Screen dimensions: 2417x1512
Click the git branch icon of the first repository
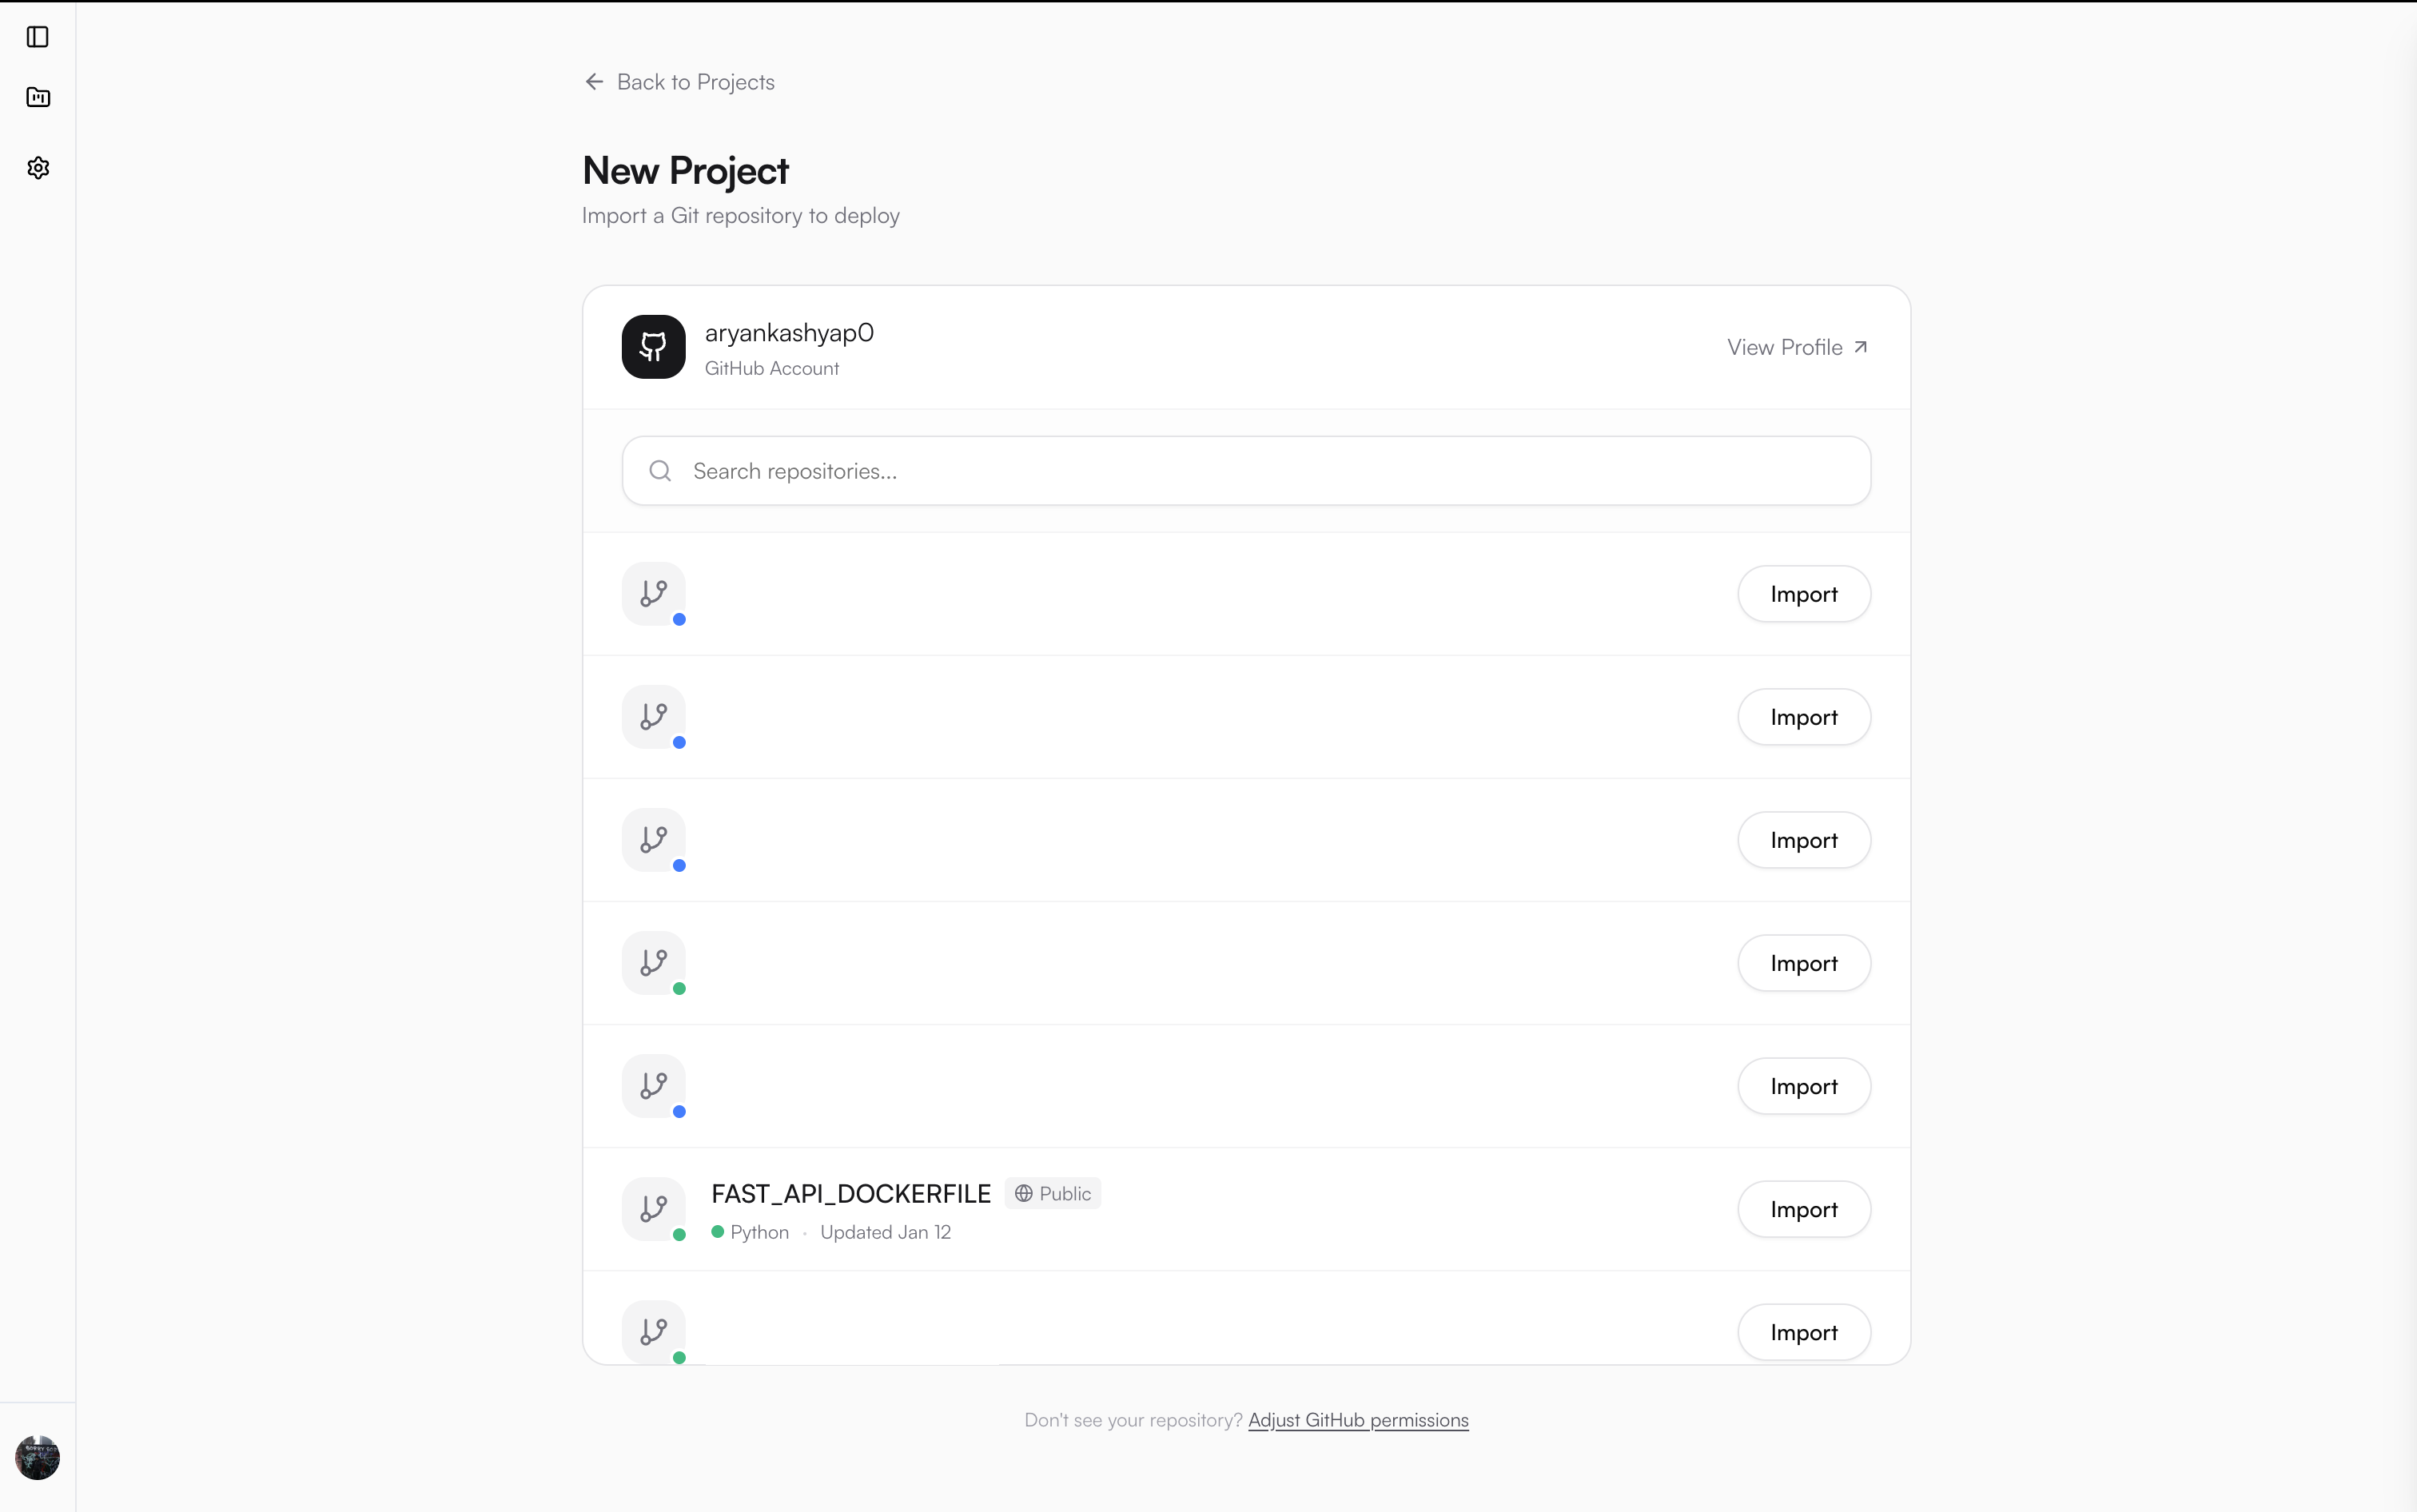[653, 593]
